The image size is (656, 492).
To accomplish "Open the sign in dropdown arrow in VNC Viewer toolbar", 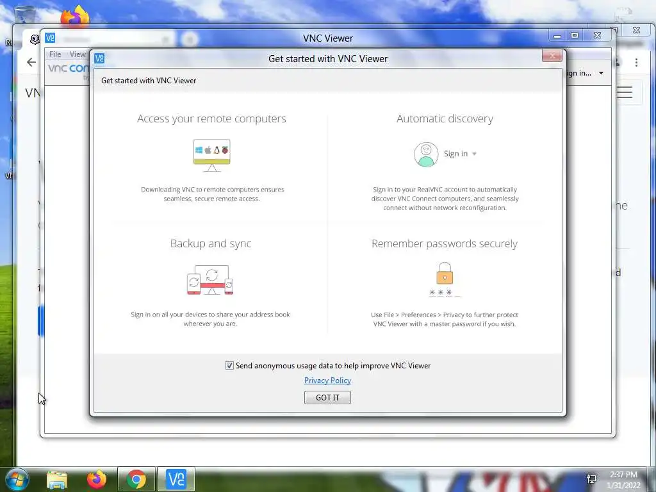I will tap(601, 73).
